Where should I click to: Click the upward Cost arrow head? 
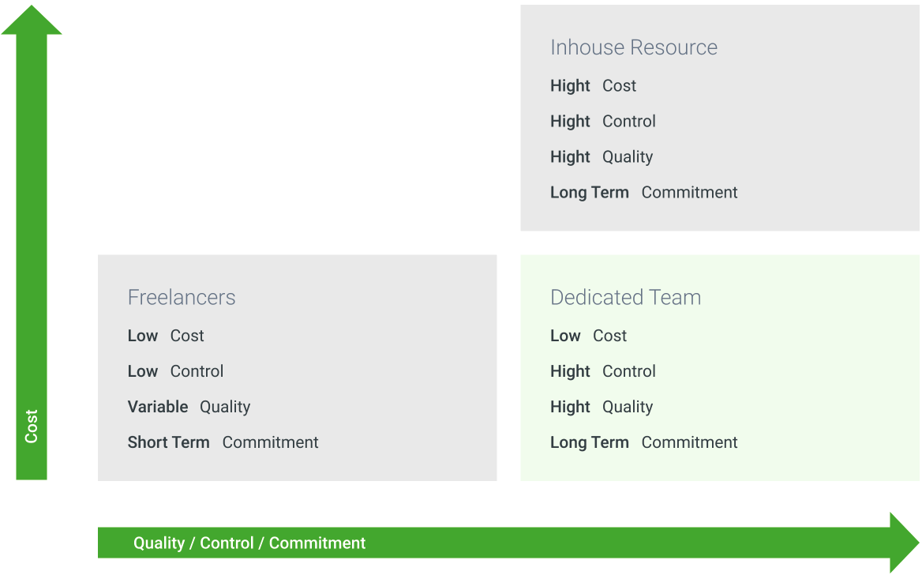point(31,20)
